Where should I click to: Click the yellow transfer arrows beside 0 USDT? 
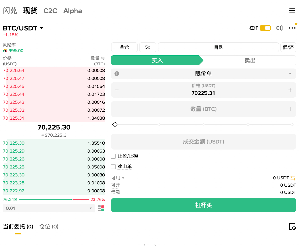293,178
